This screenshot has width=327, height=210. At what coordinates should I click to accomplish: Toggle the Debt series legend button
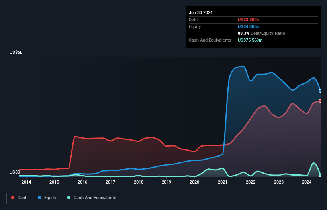tap(19, 198)
